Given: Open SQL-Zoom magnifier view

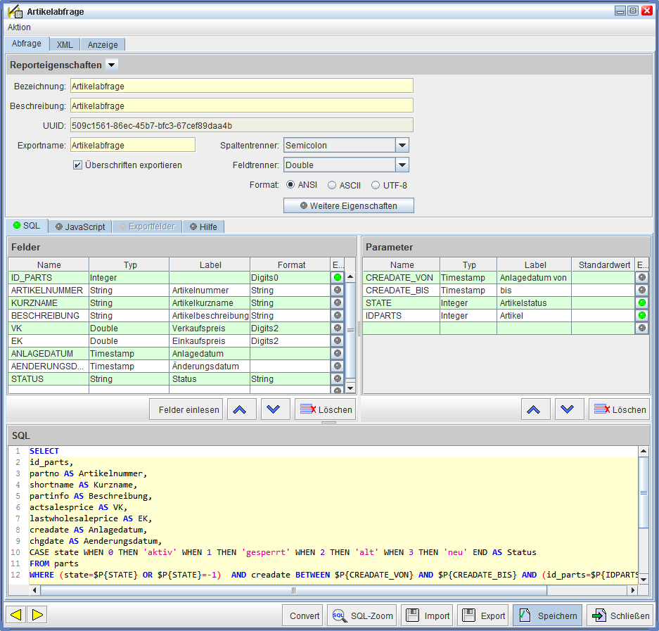Looking at the screenshot, I should (x=363, y=616).
